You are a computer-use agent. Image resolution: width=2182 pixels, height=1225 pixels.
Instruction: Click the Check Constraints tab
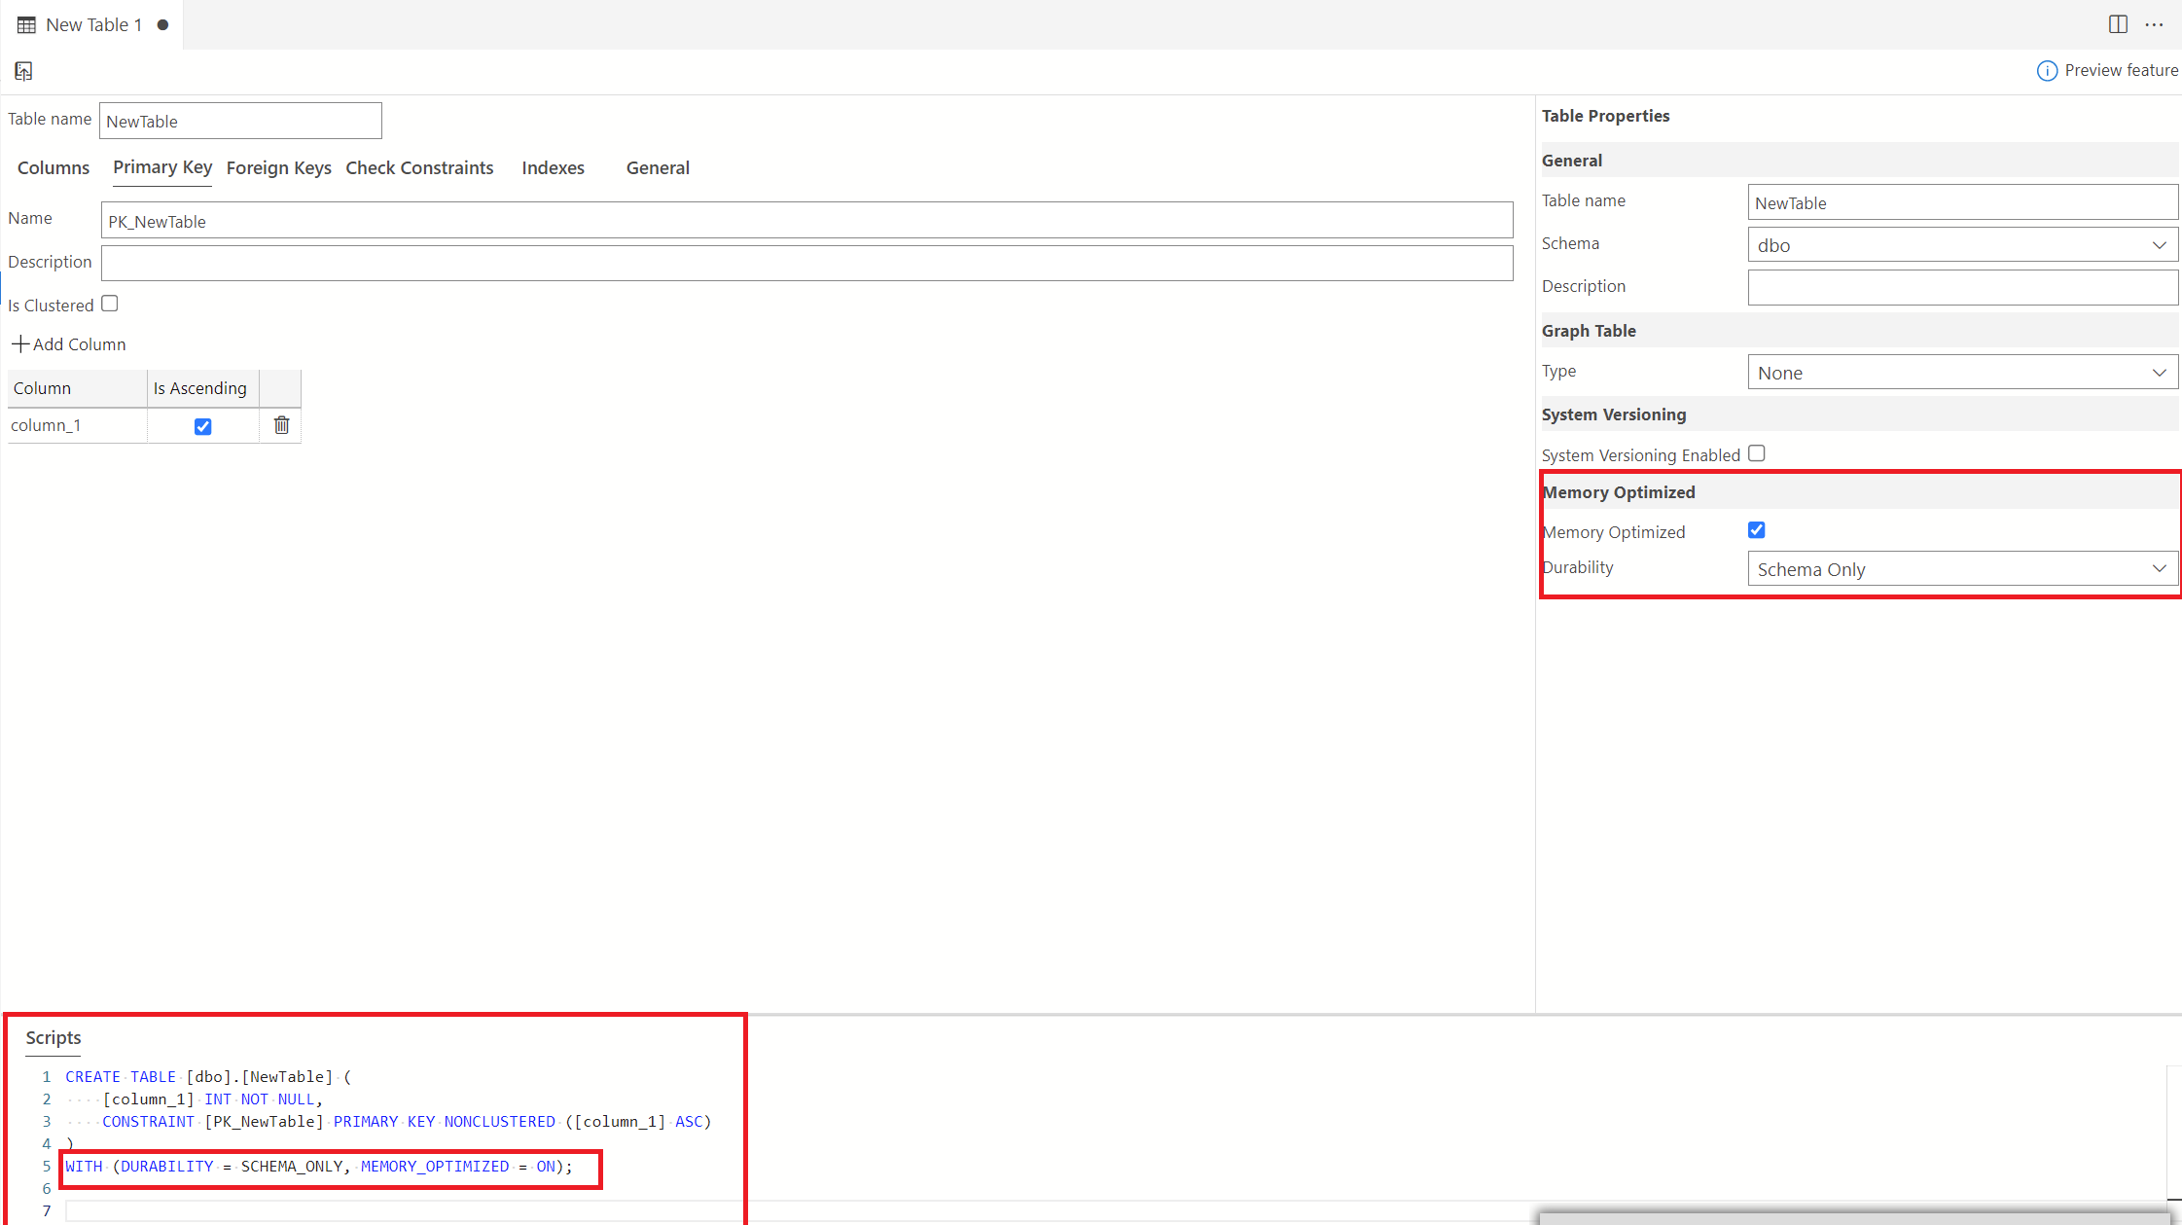[419, 166]
